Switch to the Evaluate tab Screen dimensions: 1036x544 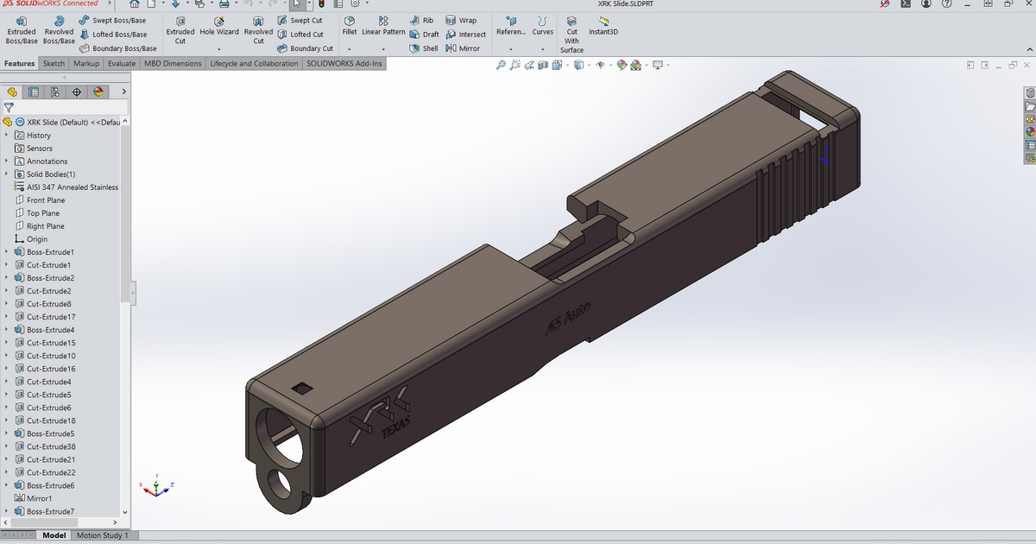121,63
